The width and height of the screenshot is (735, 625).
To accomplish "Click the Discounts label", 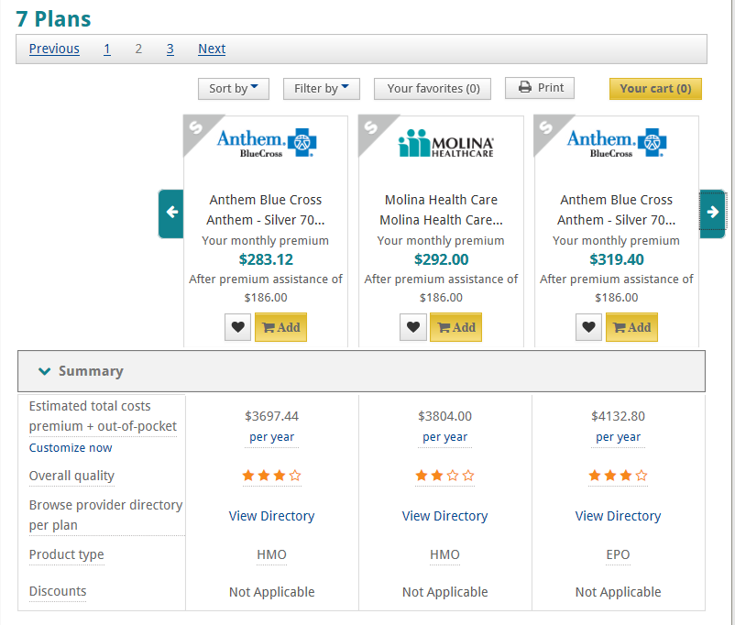I will click(58, 591).
